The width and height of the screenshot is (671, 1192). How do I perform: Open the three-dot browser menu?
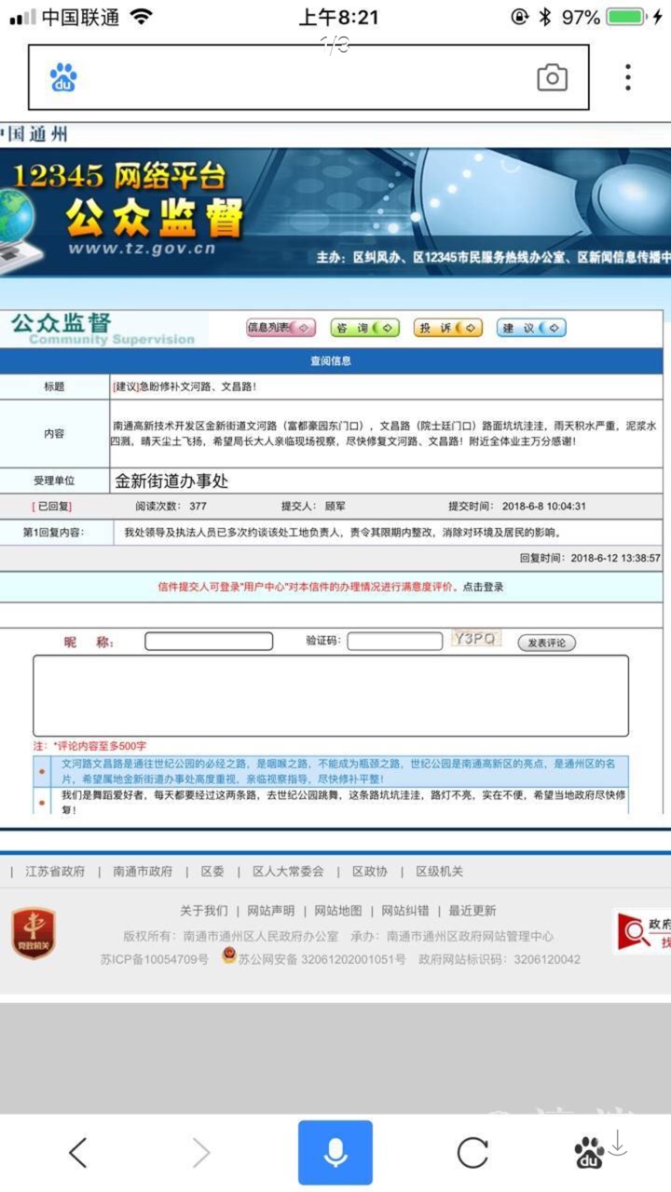click(x=628, y=78)
